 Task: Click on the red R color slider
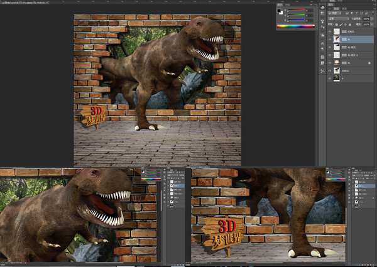(296, 9)
